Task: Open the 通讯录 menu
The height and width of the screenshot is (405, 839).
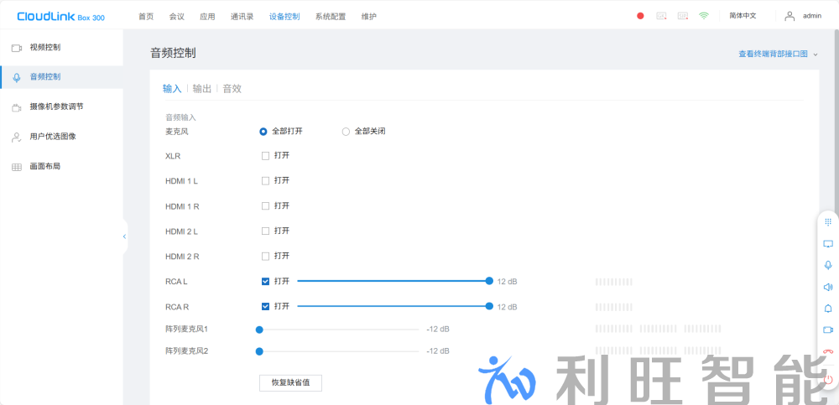Action: pyautogui.click(x=242, y=17)
